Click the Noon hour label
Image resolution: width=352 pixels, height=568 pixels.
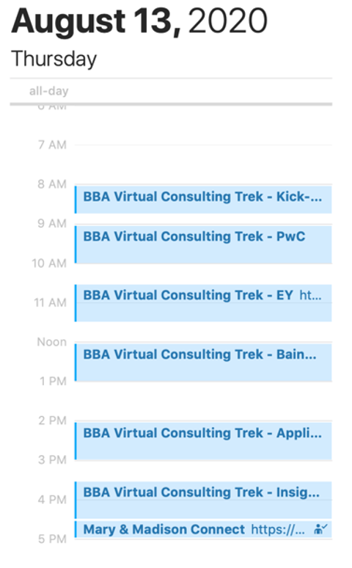pyautogui.click(x=52, y=342)
